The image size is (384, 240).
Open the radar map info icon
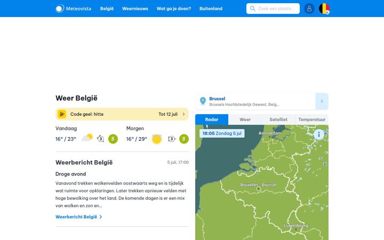click(318, 134)
